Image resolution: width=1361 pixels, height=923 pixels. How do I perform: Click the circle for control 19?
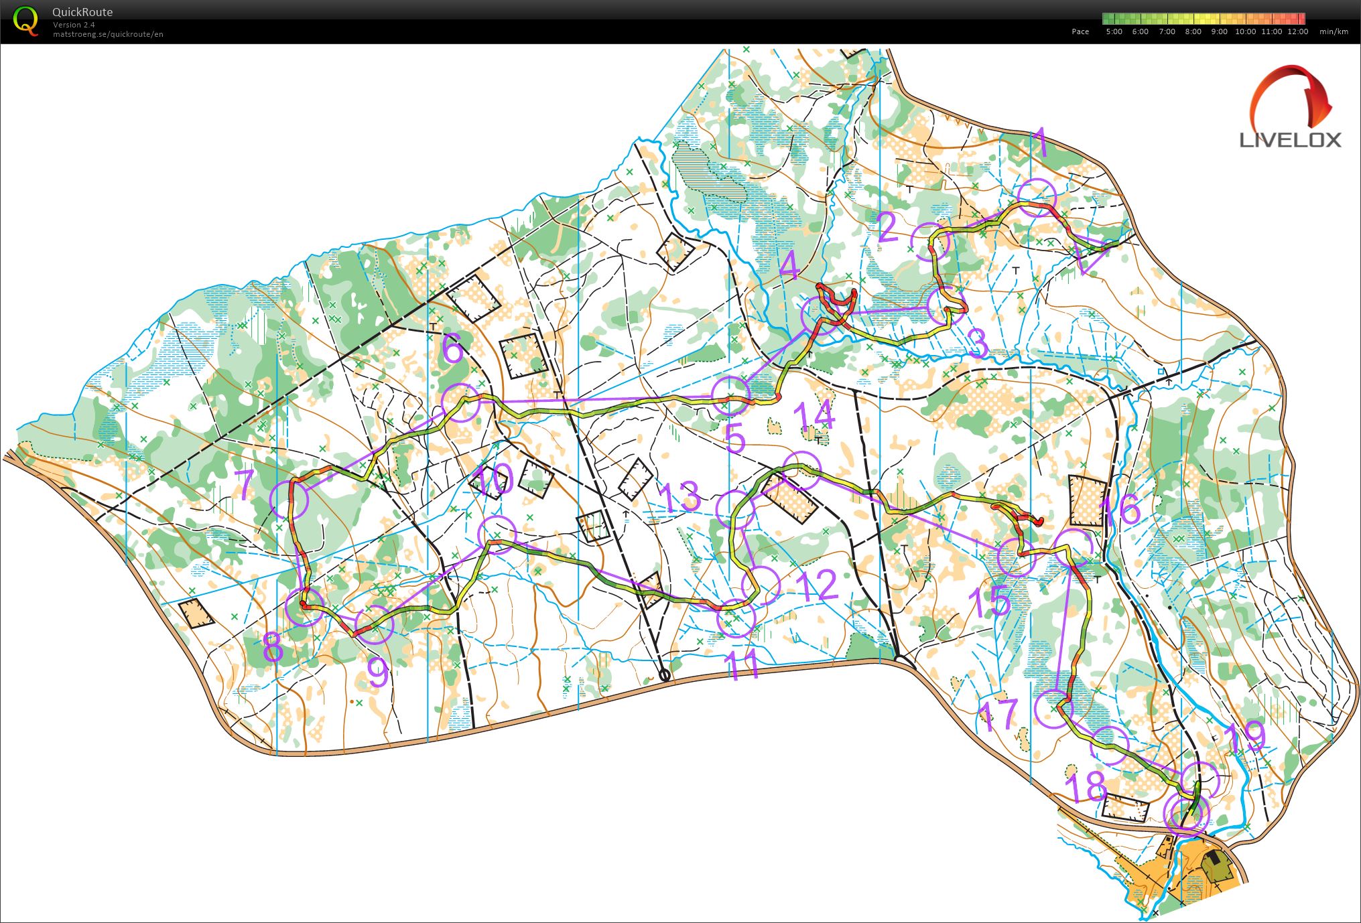tap(1199, 780)
